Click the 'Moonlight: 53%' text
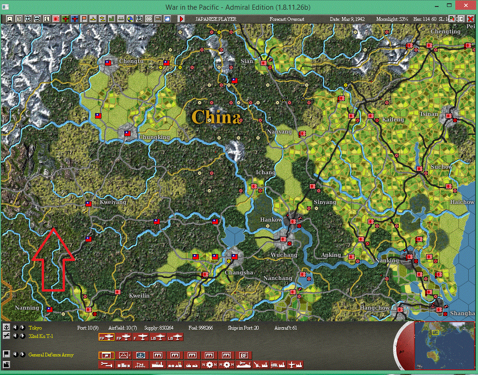 click(x=392, y=19)
